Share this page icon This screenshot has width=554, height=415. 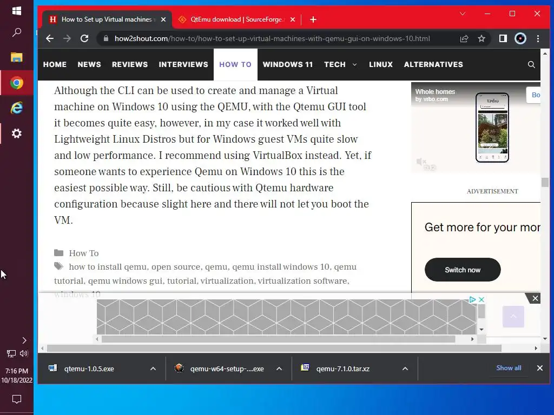(x=464, y=38)
